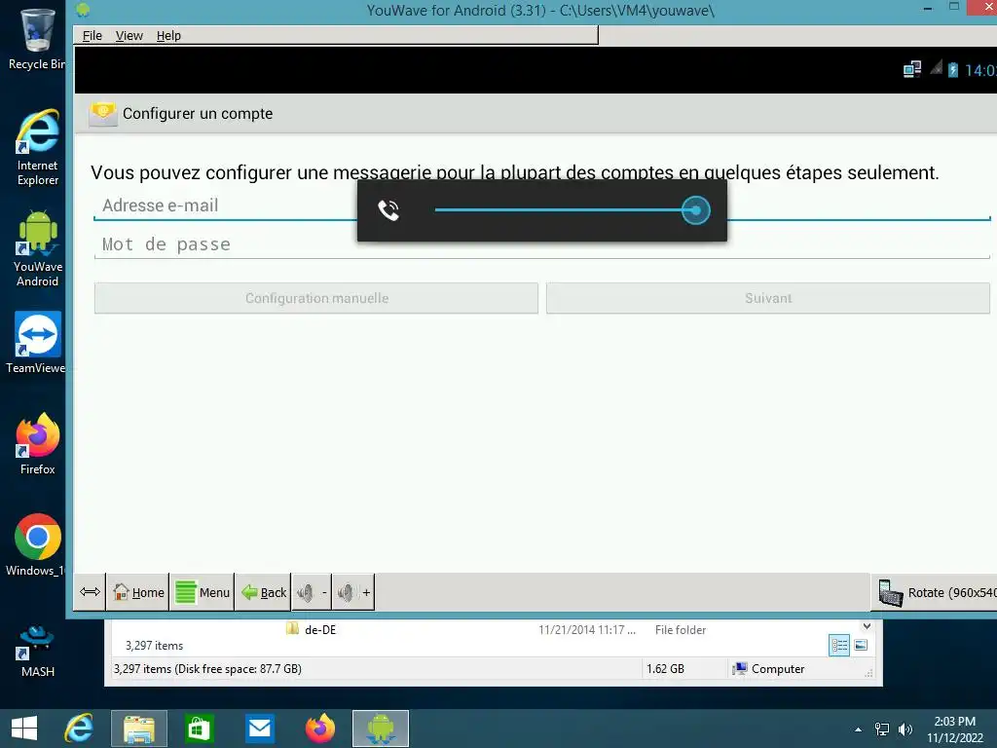Open Recycle Bin desktop icon
The image size is (997, 748).
[x=37, y=39]
